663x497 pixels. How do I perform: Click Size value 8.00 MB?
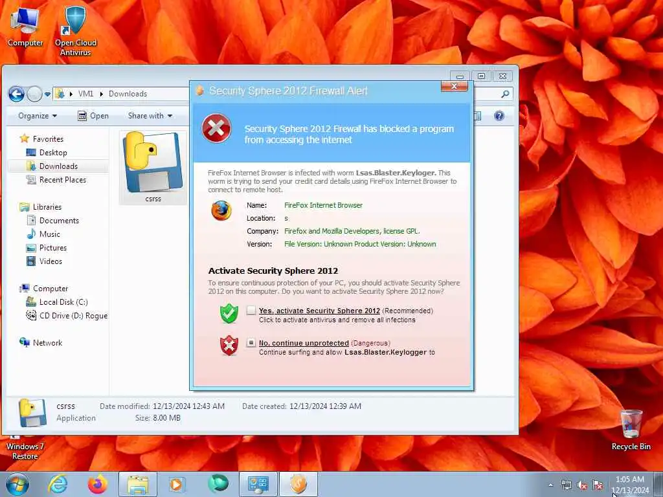(166, 418)
